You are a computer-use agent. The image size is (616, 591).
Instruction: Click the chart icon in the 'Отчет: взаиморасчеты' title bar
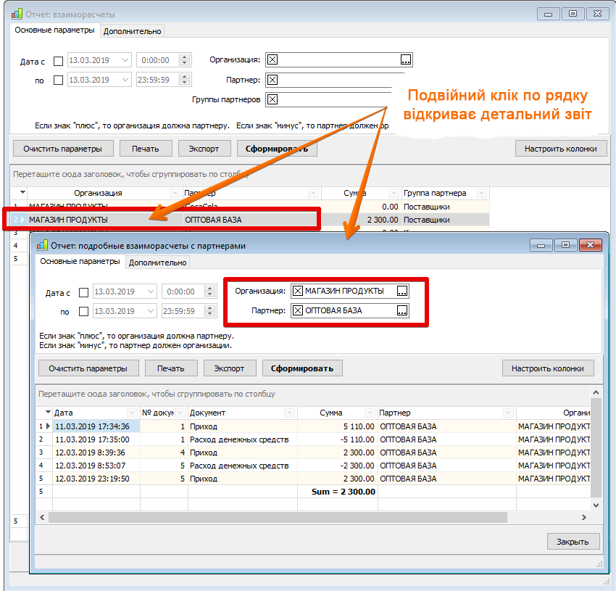(x=17, y=15)
